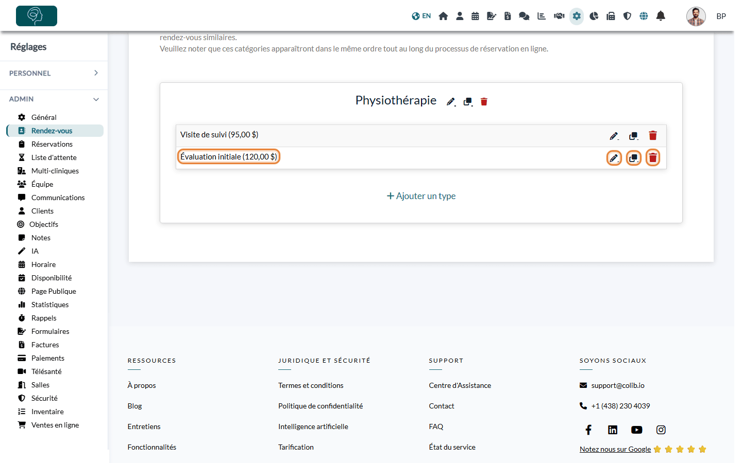This screenshot has width=742, height=463.
Task: Open Politique de confidentialité link
Action: coord(321,406)
